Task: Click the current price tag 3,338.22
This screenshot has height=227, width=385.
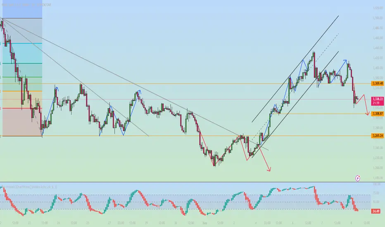Action: coord(378,101)
